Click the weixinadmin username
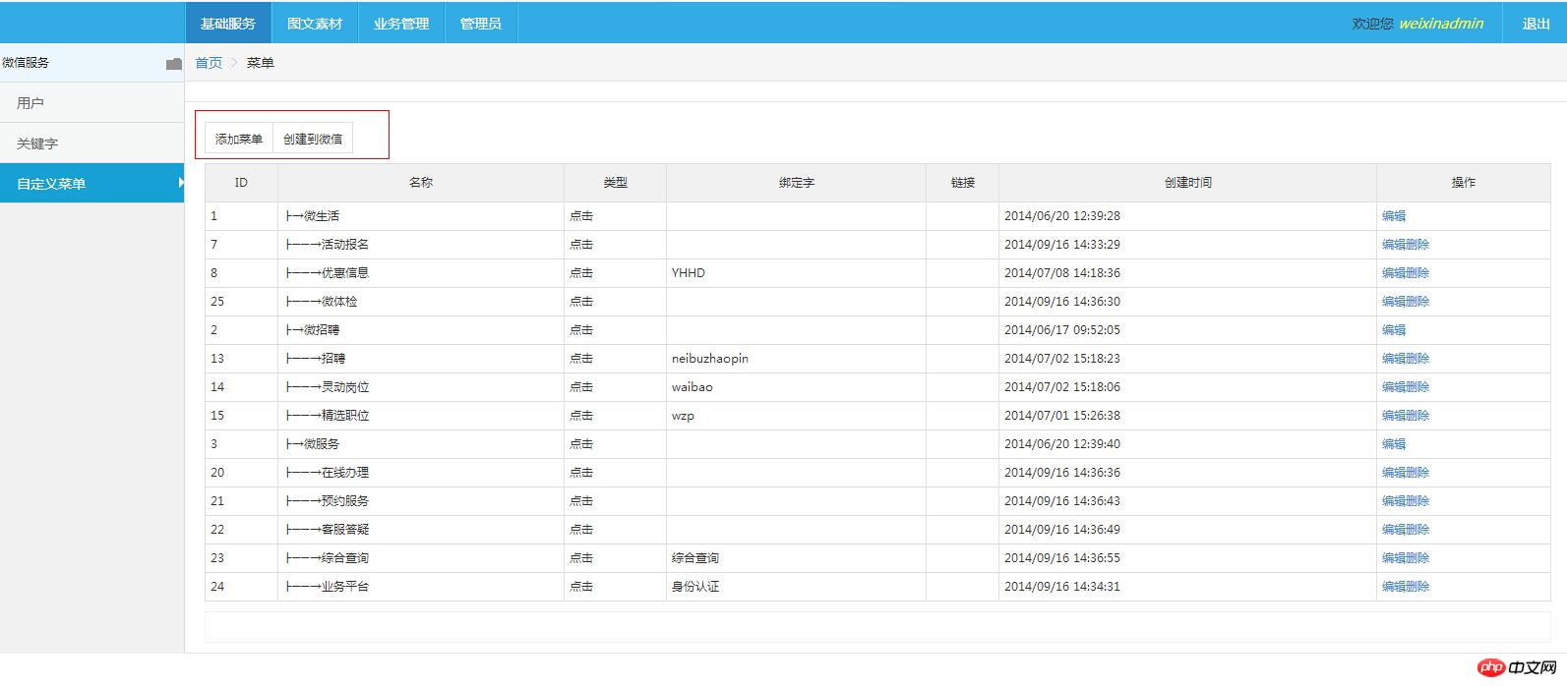This screenshot has height=687, width=1567. click(x=1441, y=24)
